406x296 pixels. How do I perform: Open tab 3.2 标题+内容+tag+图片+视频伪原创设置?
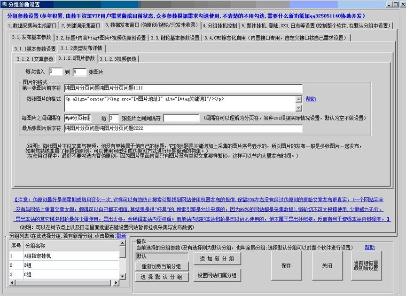click(101, 38)
